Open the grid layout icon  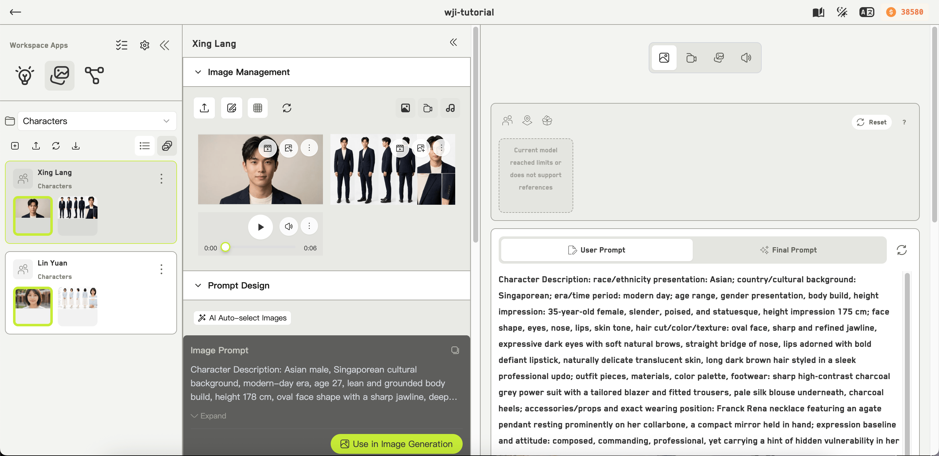258,108
